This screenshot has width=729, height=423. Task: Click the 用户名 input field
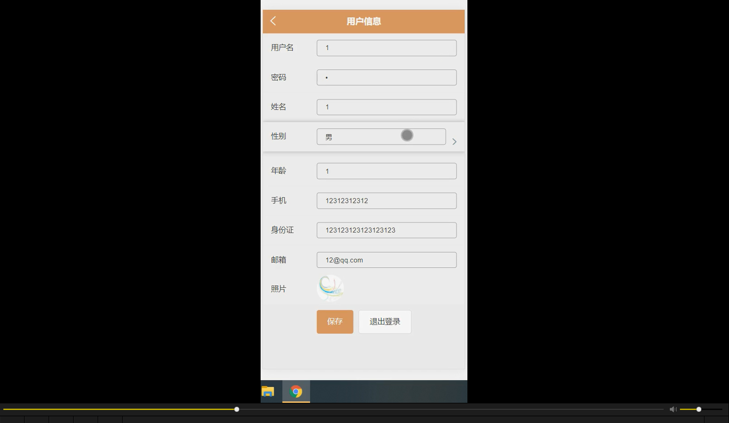[387, 48]
